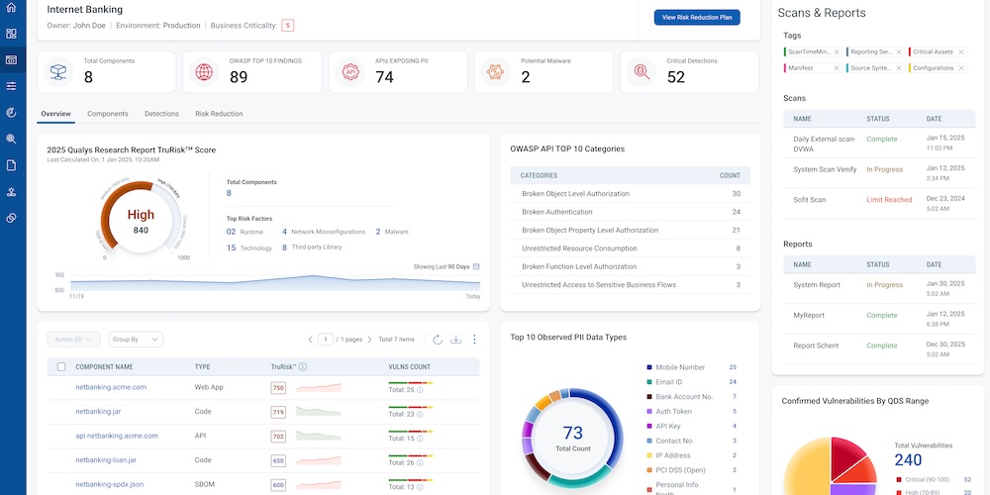This screenshot has width=990, height=495.
Task: Switch to the Components tab
Action: 107,114
